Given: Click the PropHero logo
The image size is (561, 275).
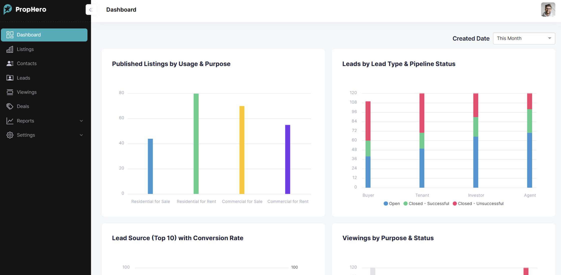Looking at the screenshot, I should click(24, 9).
